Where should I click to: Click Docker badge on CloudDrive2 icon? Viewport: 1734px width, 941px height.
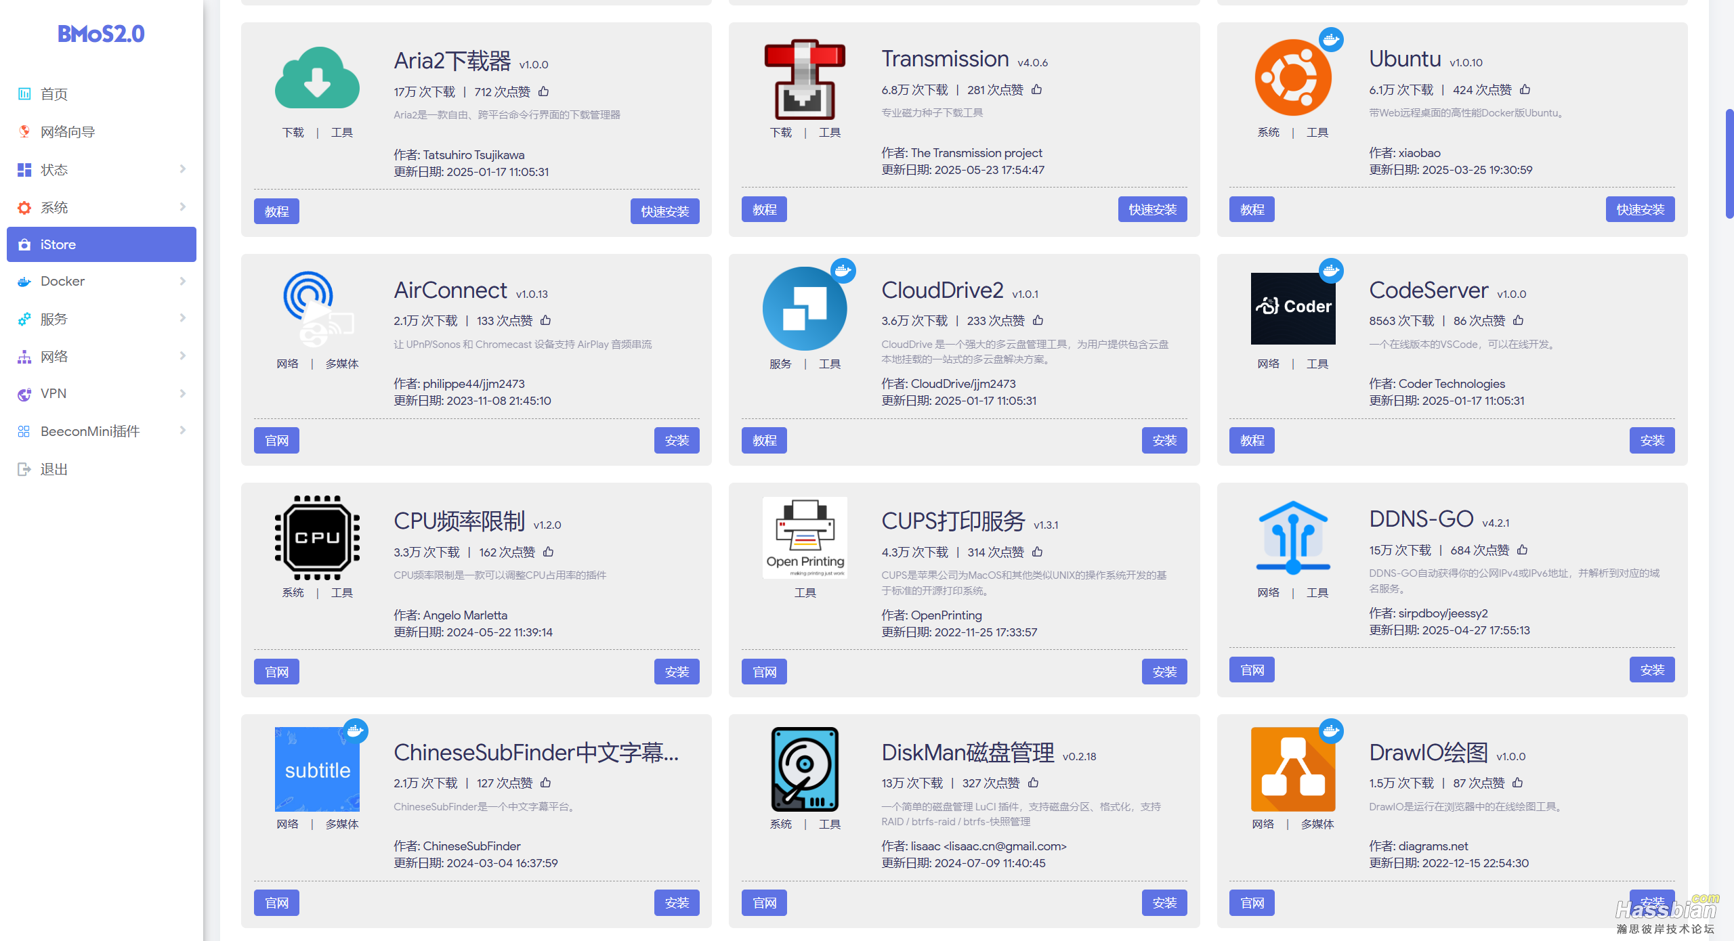pos(843,270)
